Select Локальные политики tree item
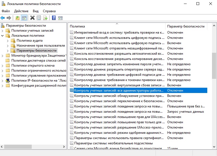The height and width of the screenshot is (156, 217). pyautogui.click(x=28, y=36)
